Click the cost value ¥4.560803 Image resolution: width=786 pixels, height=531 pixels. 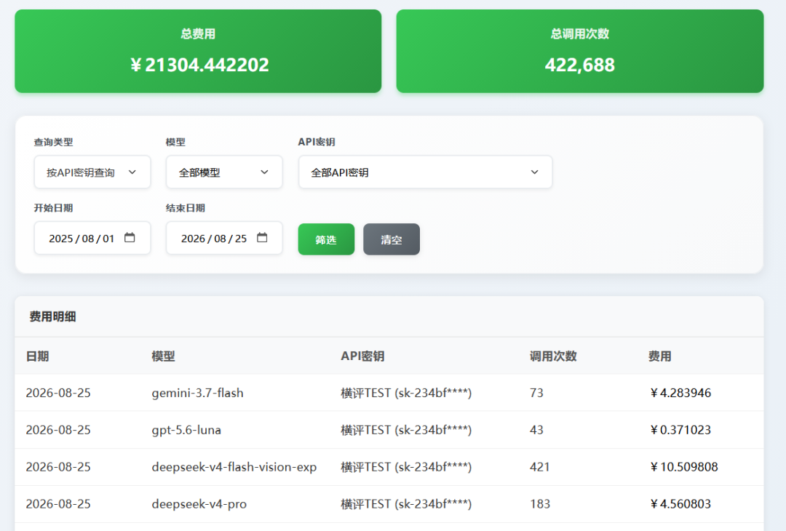point(680,505)
